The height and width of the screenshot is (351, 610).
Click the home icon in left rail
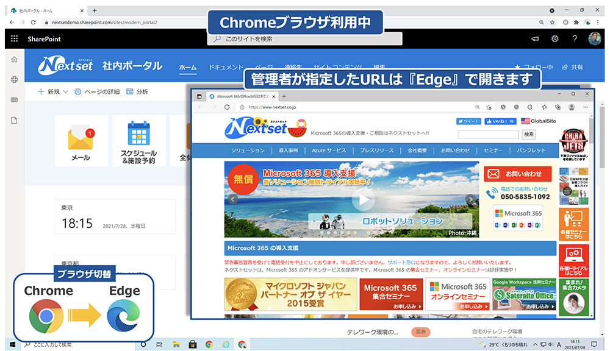coord(15,60)
